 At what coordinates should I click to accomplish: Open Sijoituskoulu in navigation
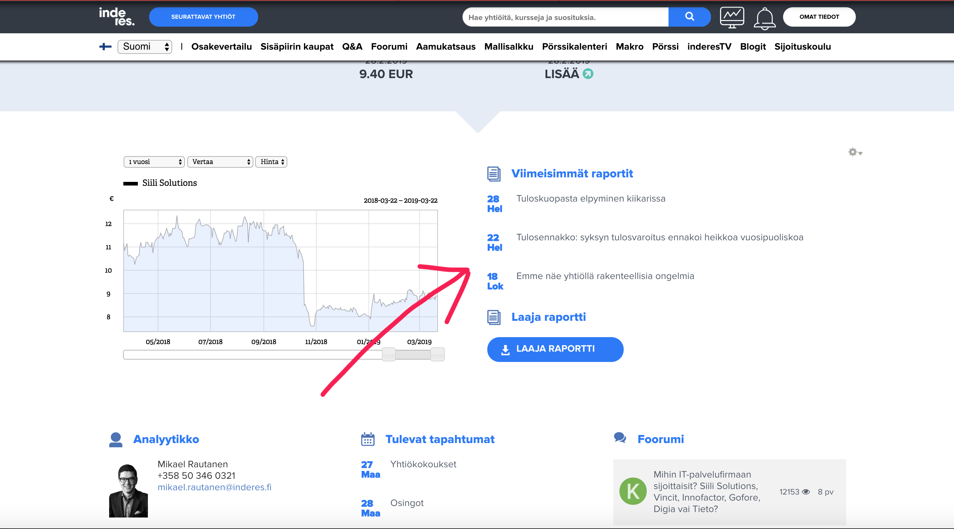(x=803, y=47)
